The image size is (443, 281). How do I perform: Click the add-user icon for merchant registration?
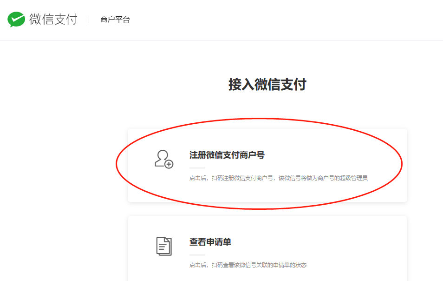(164, 159)
